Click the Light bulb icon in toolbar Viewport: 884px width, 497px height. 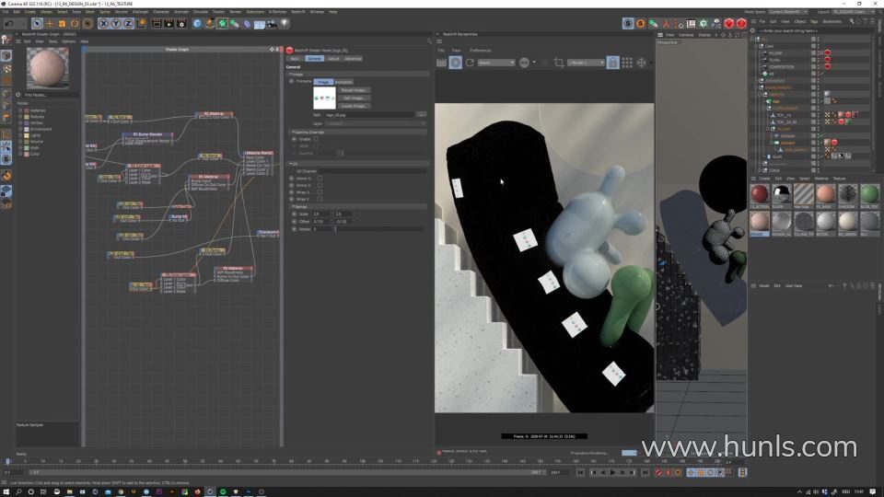285,24
